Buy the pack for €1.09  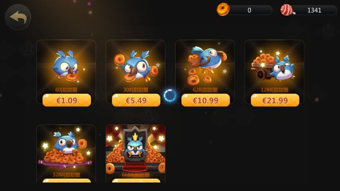[67, 100]
